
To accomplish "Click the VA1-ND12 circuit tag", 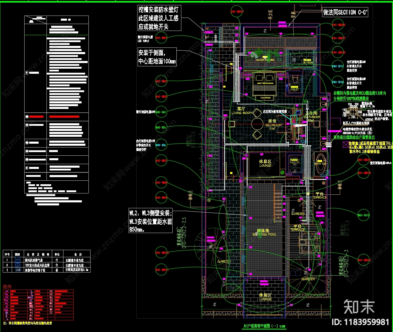I will coord(364,260).
